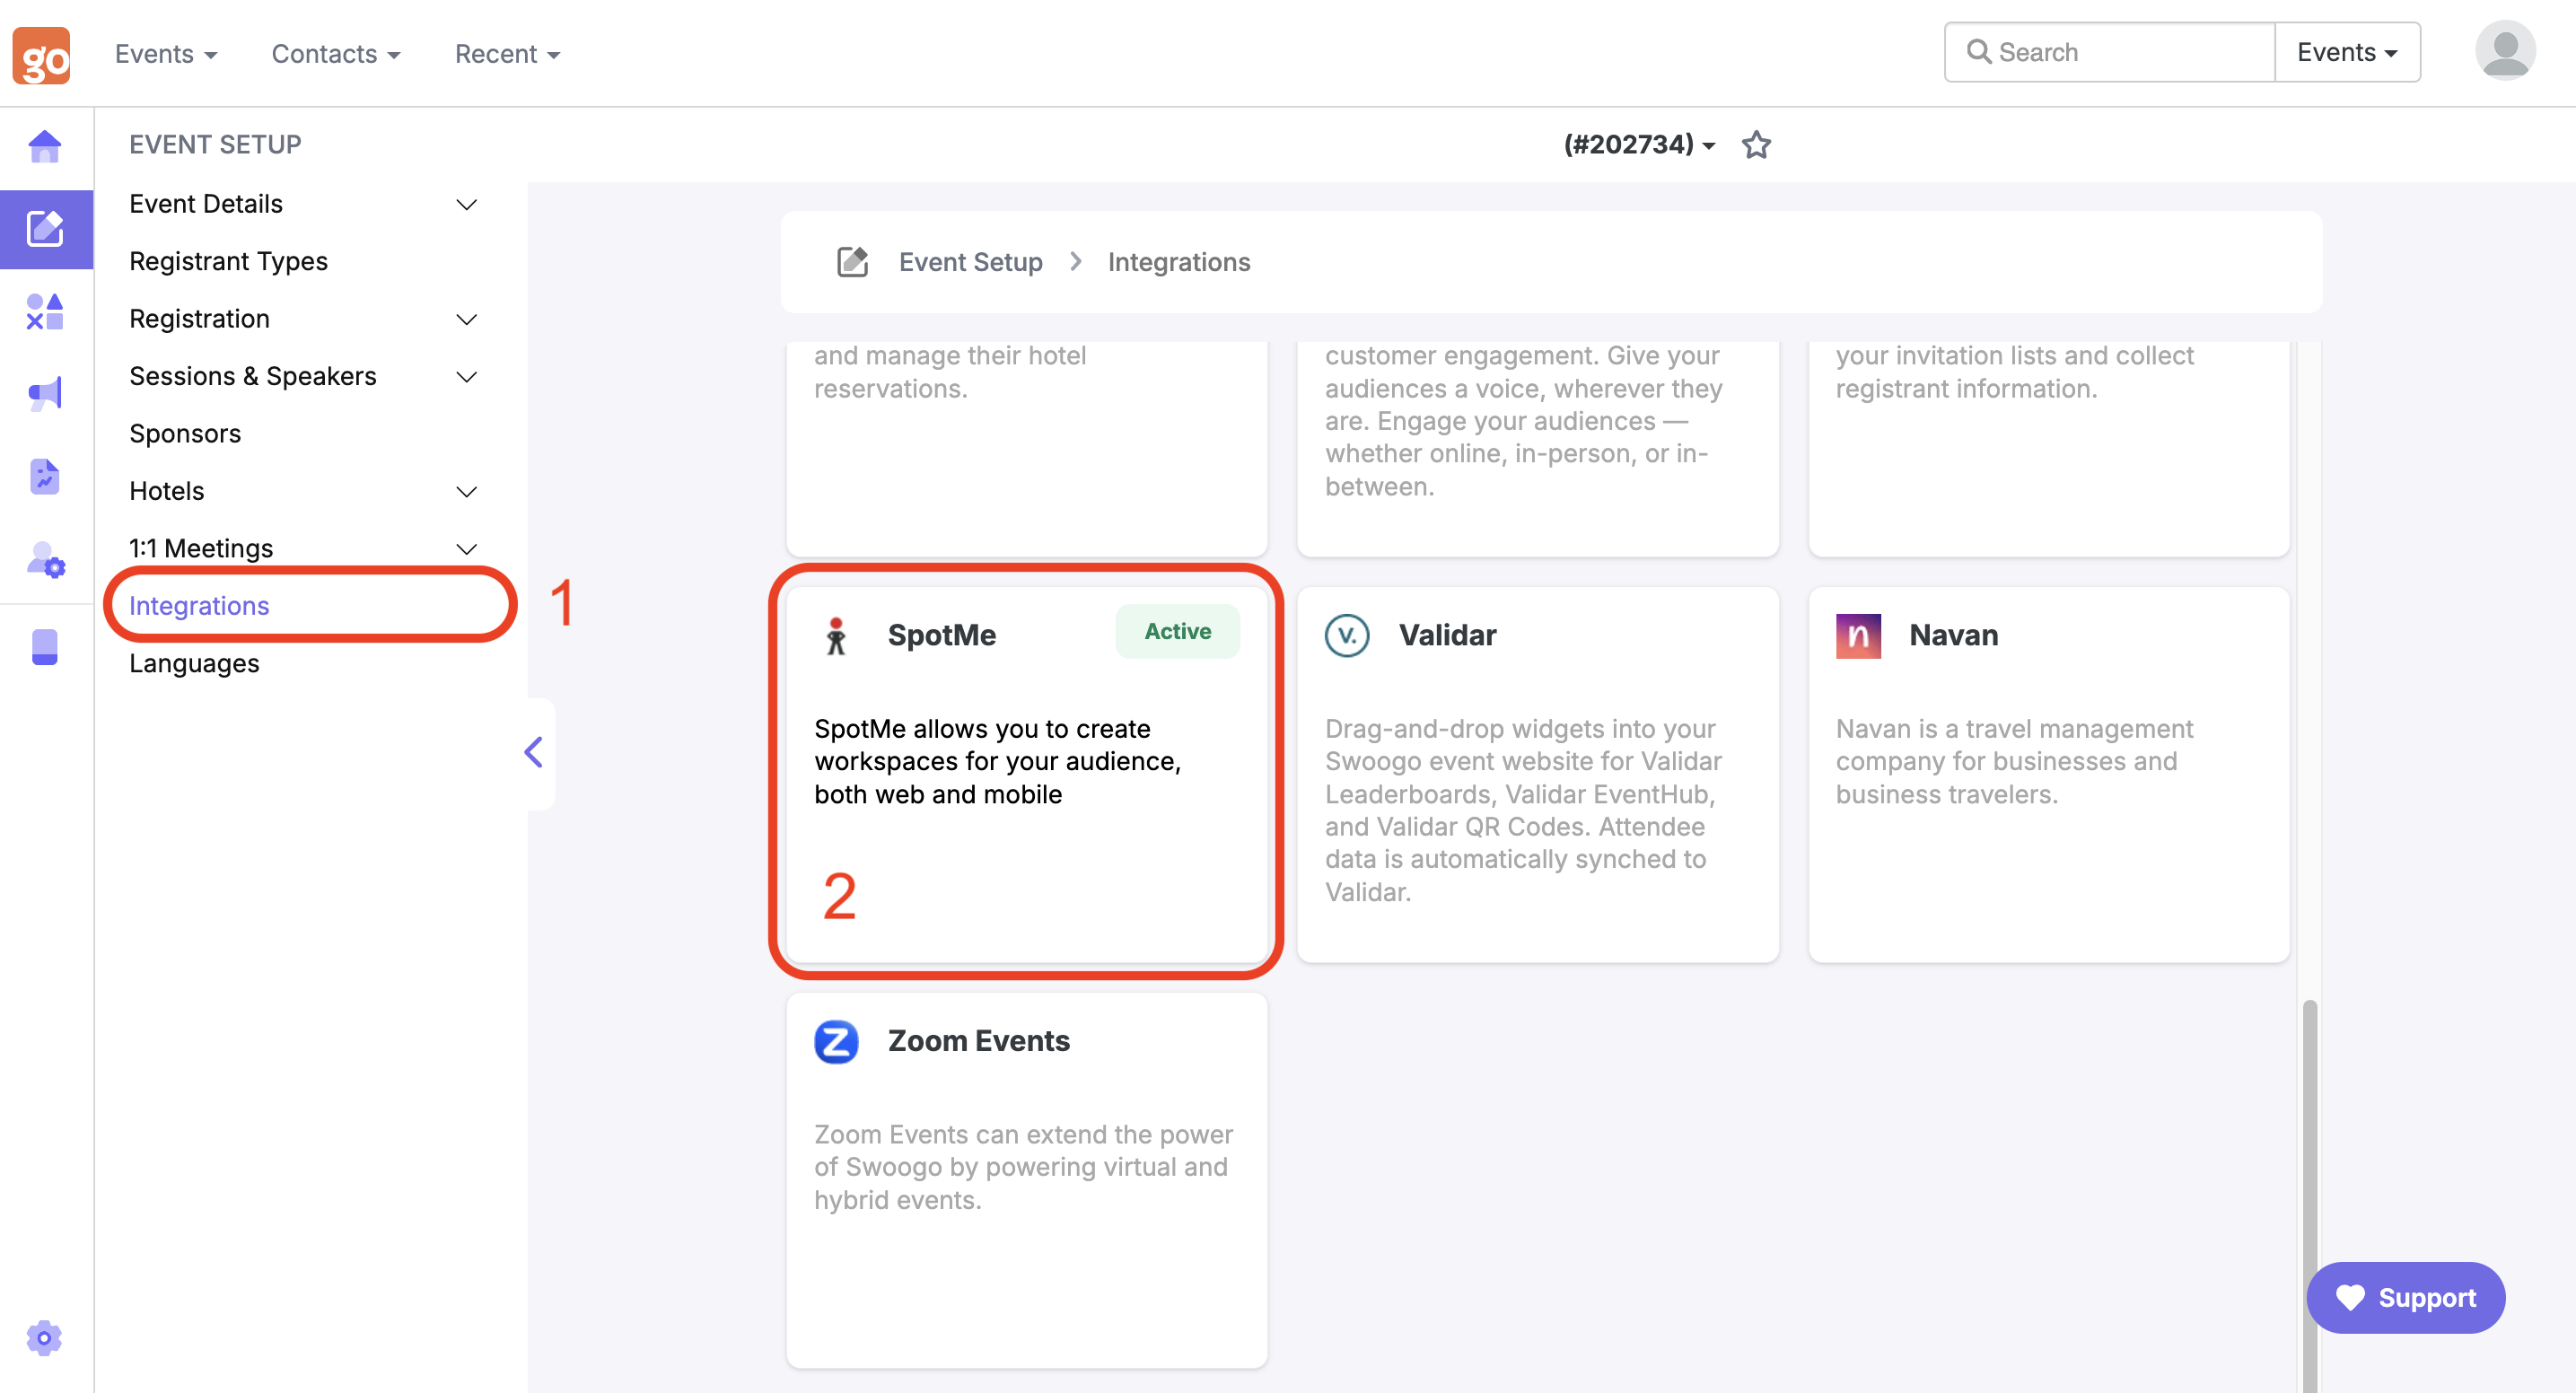The height and width of the screenshot is (1393, 2576).
Task: Open the user settings icon in sidebar
Action: tap(45, 559)
